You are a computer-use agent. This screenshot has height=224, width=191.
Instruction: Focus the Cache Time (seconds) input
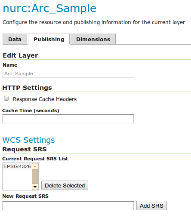click(68, 119)
